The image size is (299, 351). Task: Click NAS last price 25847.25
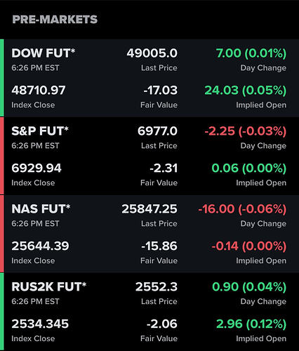pos(149,209)
